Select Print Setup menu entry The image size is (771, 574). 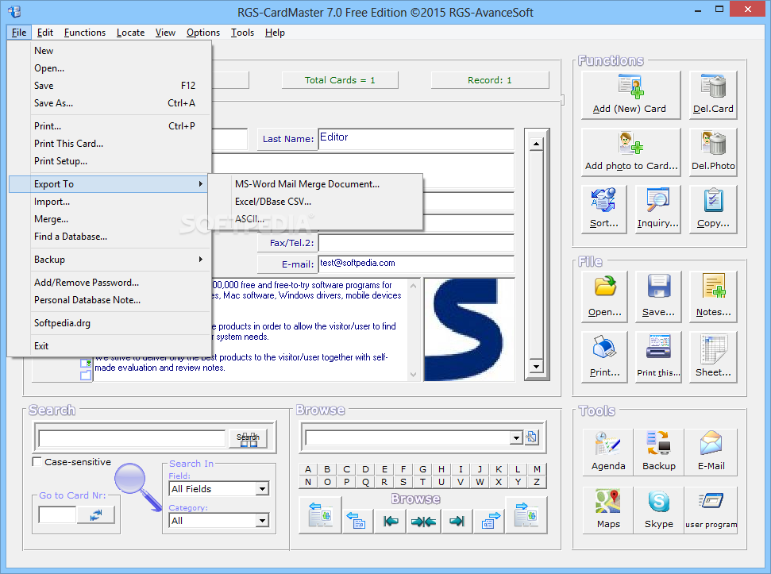[108, 160]
